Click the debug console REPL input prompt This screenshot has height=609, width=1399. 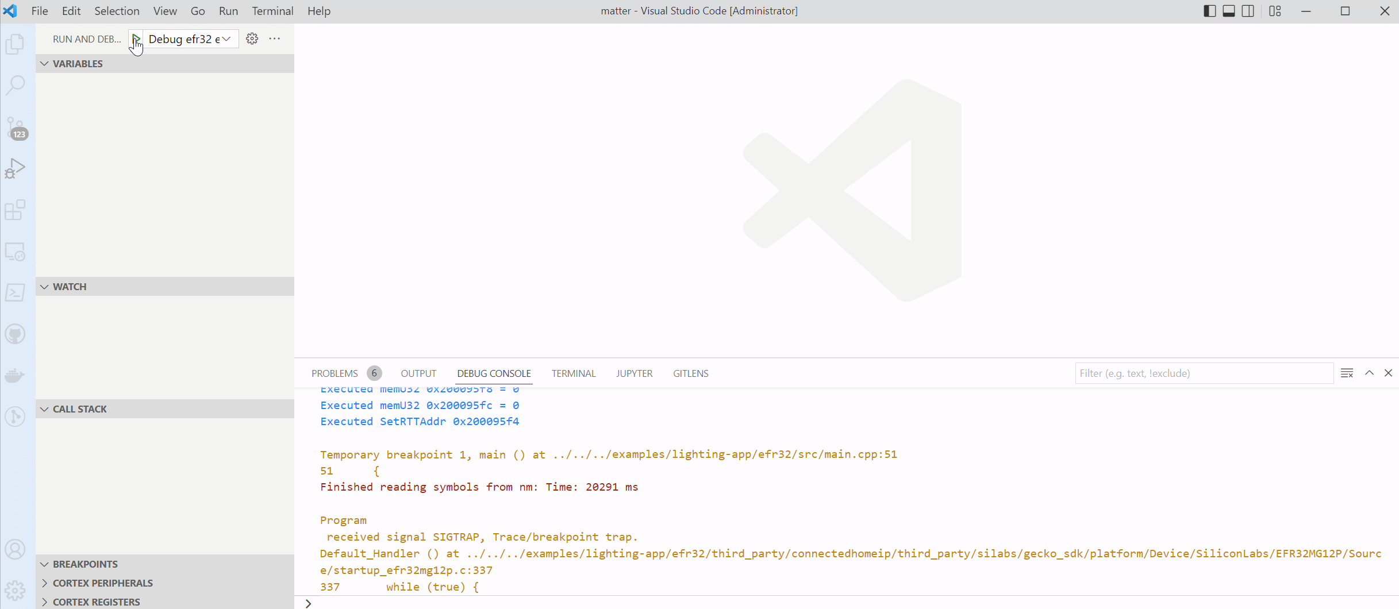[x=851, y=603]
